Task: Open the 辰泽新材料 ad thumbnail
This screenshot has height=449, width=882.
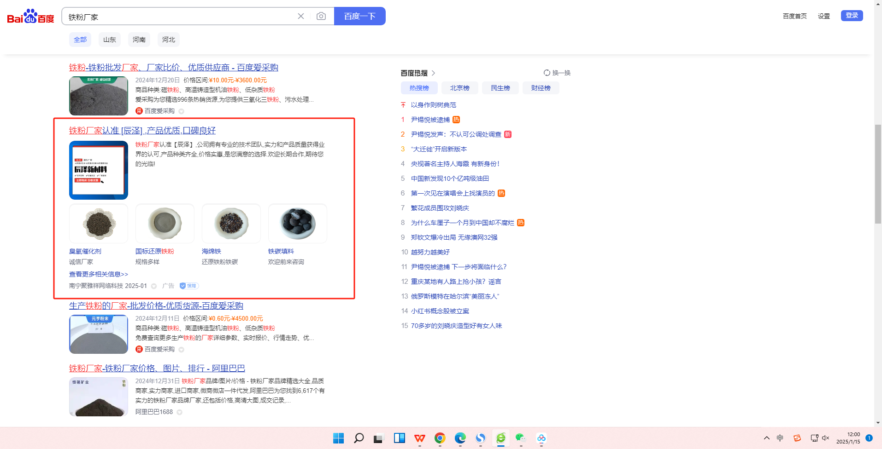Action: [x=99, y=170]
